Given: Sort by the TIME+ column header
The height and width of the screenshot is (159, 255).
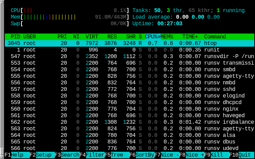Looking at the screenshot, I should (190, 37).
